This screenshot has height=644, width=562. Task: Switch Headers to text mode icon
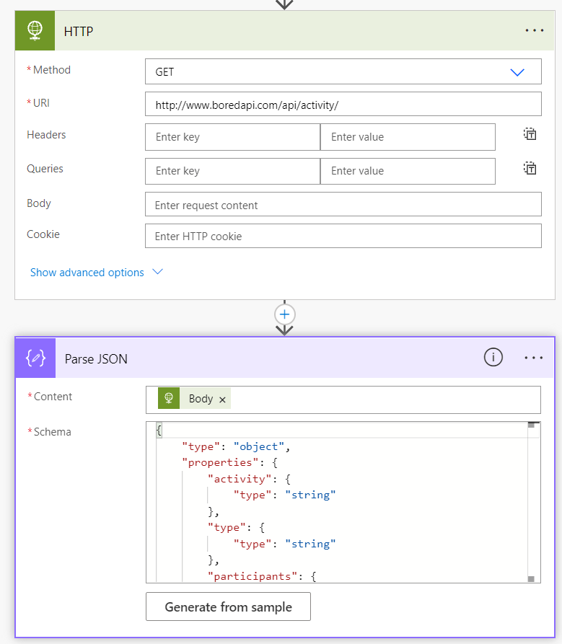pos(530,134)
